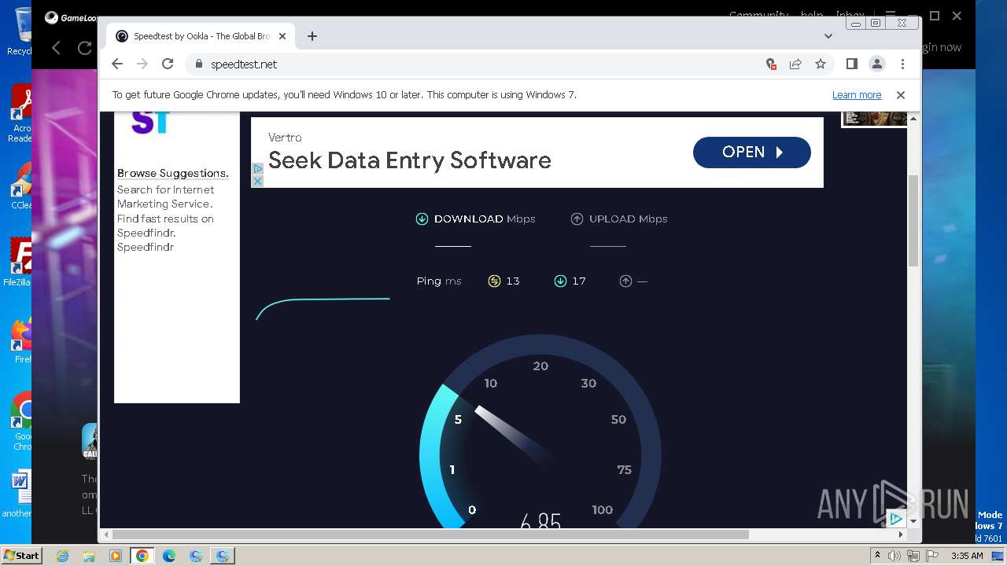
Task: Go forward in Chrome browser
Action: coord(142,64)
